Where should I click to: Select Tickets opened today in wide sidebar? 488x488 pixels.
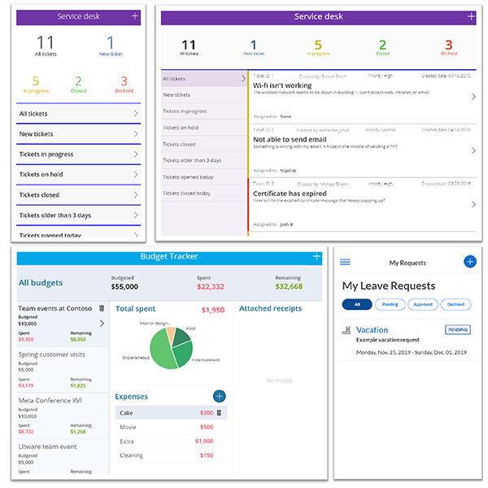pos(204,176)
